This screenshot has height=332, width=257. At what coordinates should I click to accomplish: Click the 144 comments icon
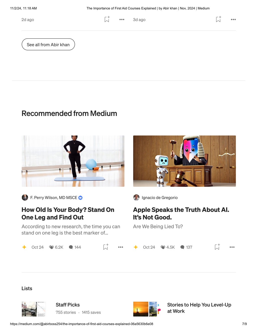71,247
